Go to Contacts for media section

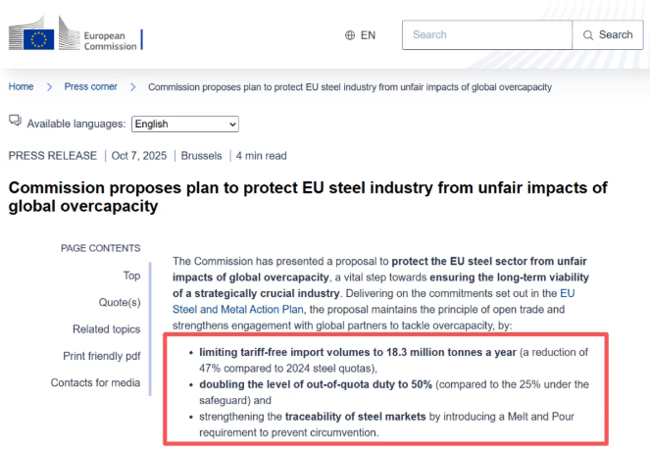[95, 382]
